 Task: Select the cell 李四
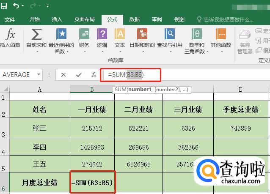(x=40, y=147)
